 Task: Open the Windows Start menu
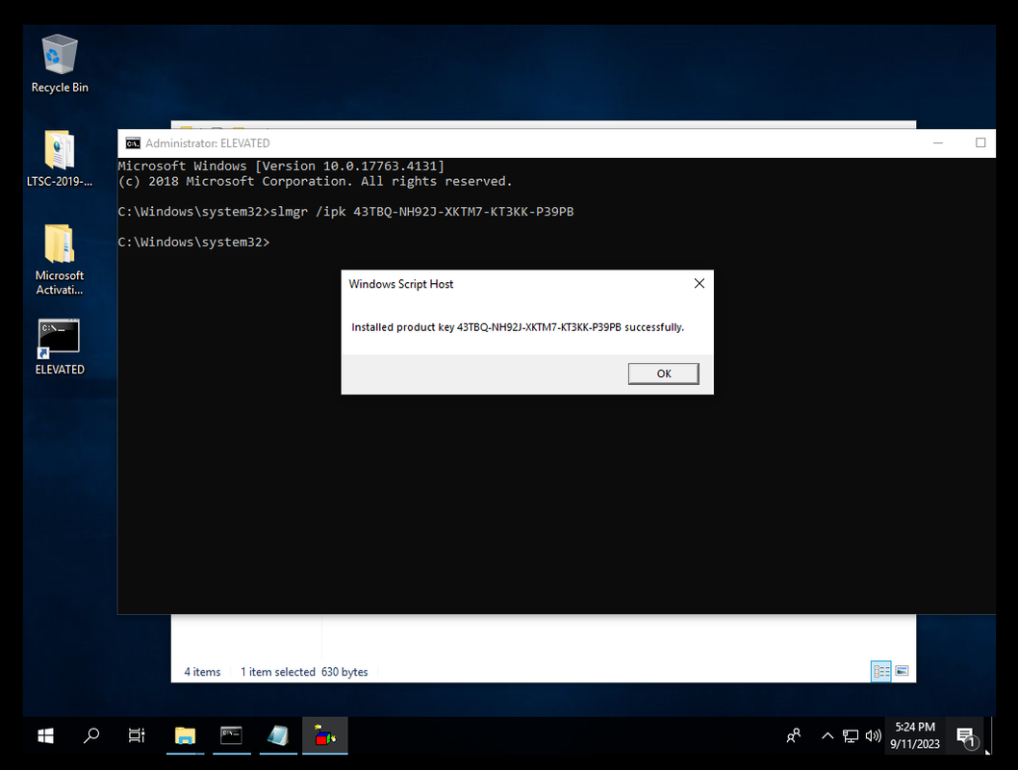[x=45, y=735]
